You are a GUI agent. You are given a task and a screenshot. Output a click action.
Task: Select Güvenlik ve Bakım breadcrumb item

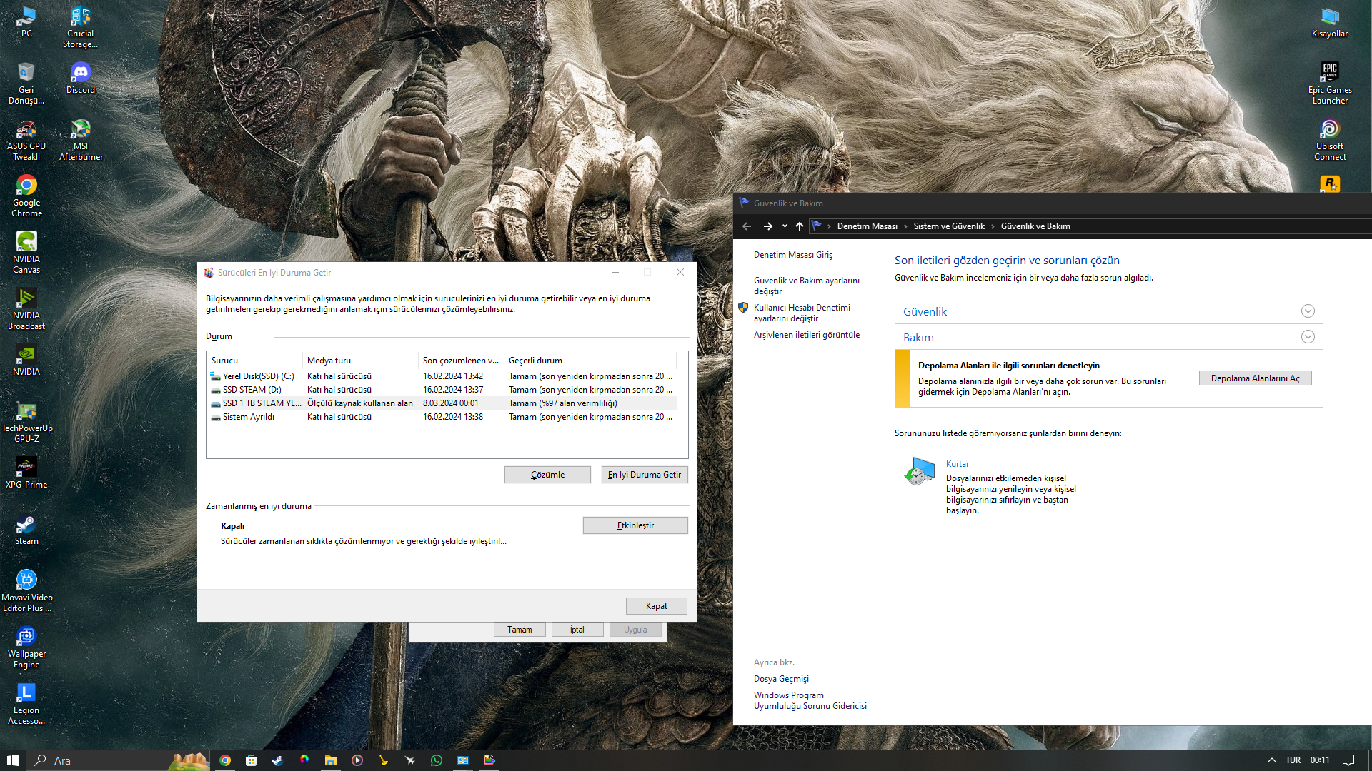[x=1034, y=225]
